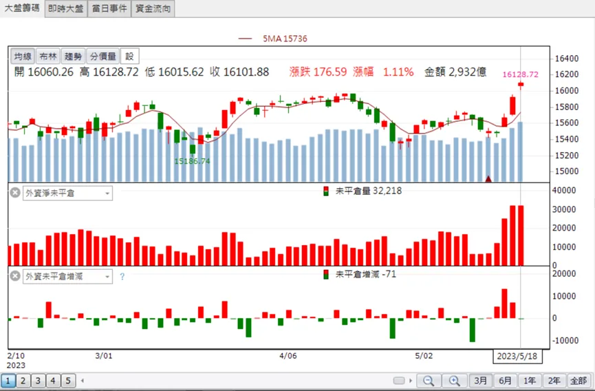Switch to the 即時大盤 tab

[65, 8]
